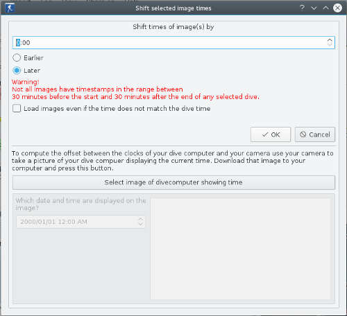Click Select image of divecomputer showing time
The image size is (347, 316).
pyautogui.click(x=173, y=182)
